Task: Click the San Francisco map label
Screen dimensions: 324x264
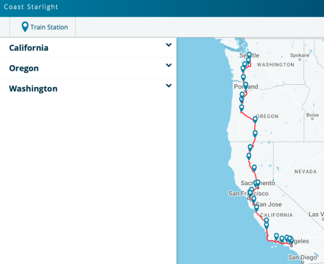Action: pos(248,194)
